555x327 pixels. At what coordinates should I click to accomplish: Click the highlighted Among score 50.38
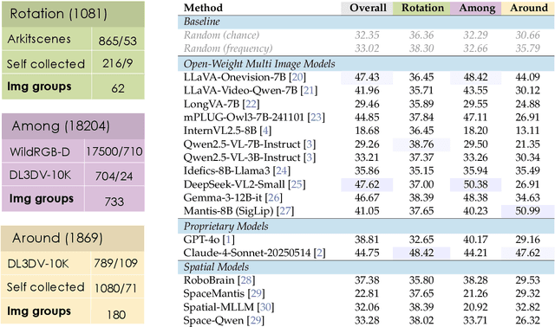click(x=476, y=184)
